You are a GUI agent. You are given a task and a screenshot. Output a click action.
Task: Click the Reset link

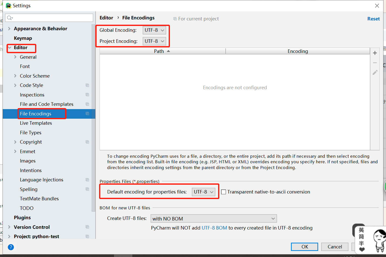click(373, 19)
